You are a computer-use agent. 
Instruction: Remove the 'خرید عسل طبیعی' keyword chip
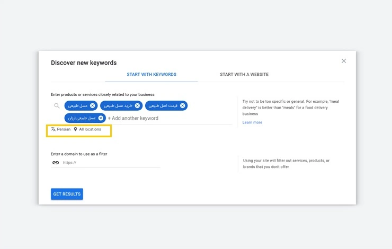click(137, 105)
